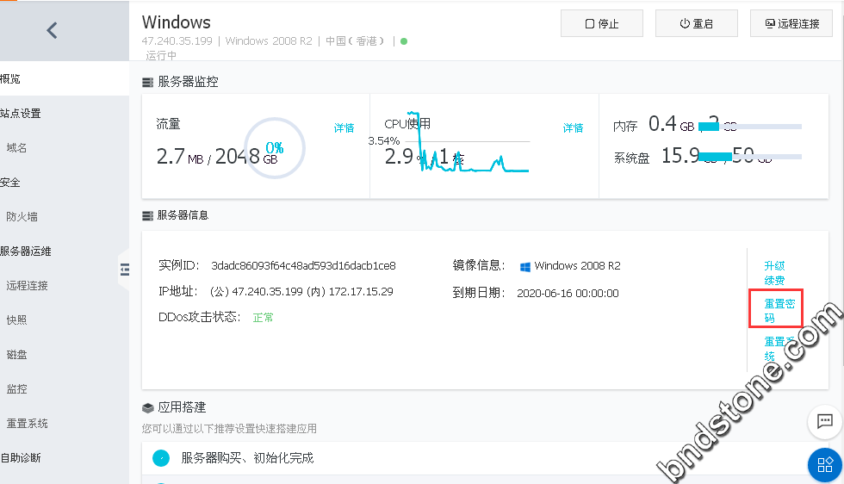Open 详情 link in the traffic panel

click(344, 127)
